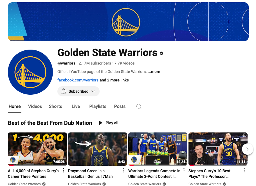Click the title 'ALL 4,000 of Stephen Curry's Career Three Pointers'

pos(33,174)
